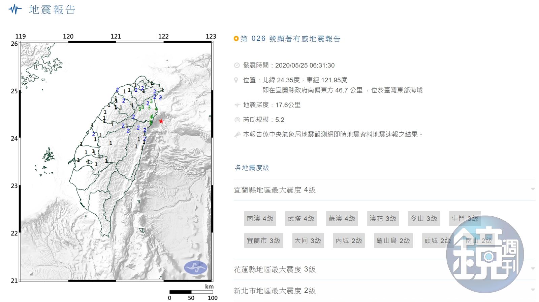This screenshot has height=302, width=539.
Task: Click the magnitude icon beside 芮氏規模
Action: (237, 120)
